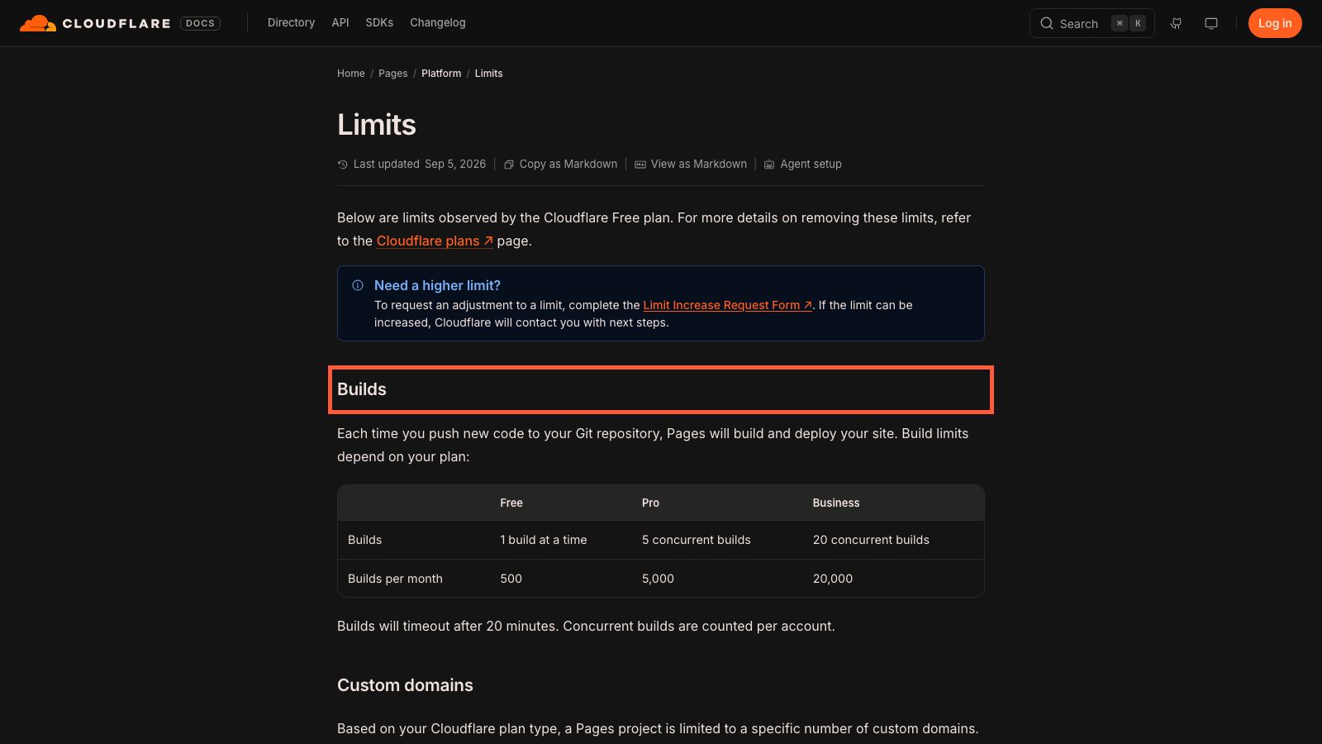Click external arrow after Cloudflare plans
The height and width of the screenshot is (744, 1322).
tap(488, 241)
